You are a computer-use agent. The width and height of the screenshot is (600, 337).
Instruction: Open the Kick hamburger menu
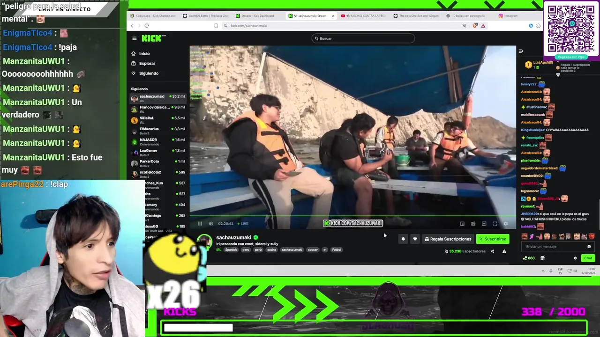[134, 38]
